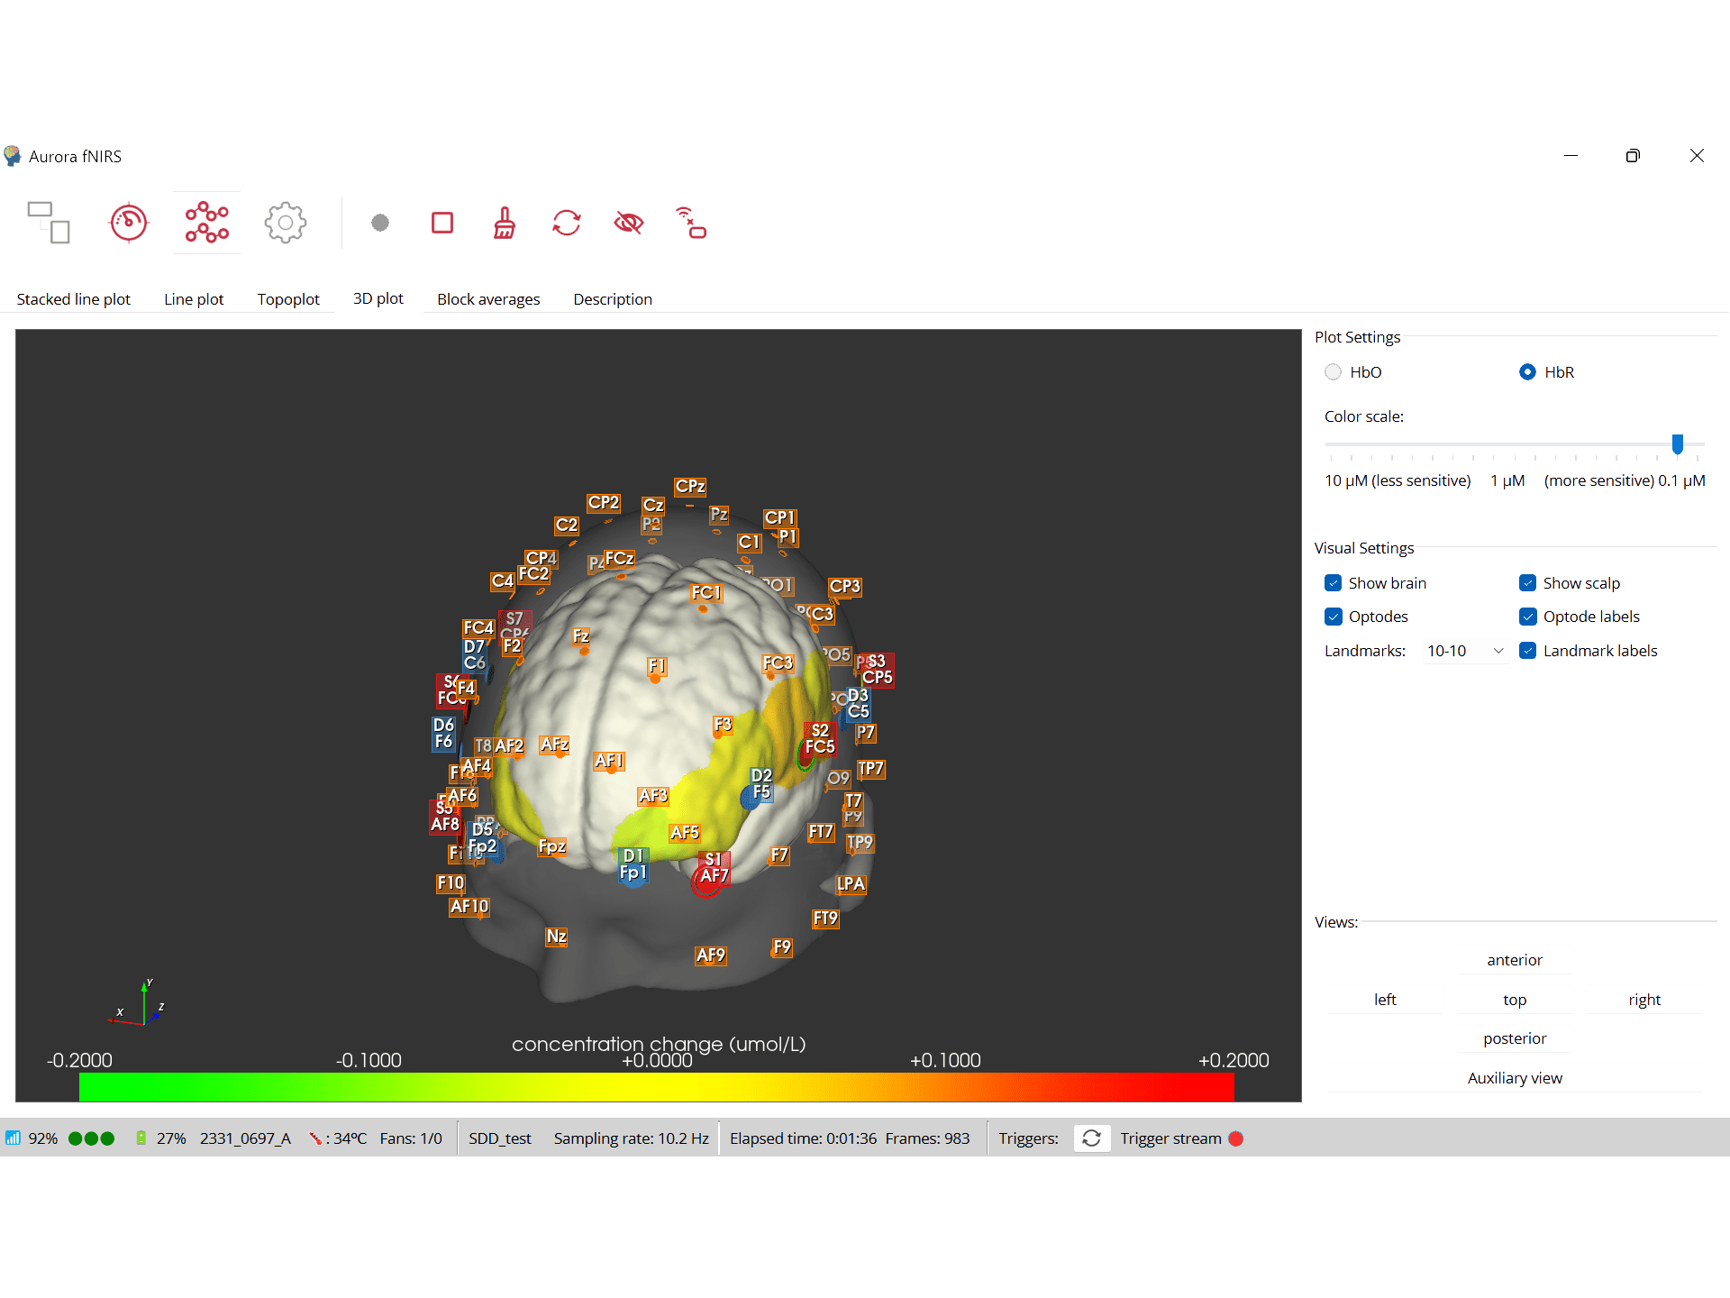
Task: Click the Color scale slider handle
Action: (x=1678, y=443)
